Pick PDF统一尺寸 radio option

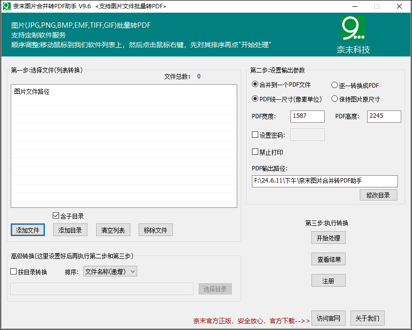pyautogui.click(x=255, y=99)
